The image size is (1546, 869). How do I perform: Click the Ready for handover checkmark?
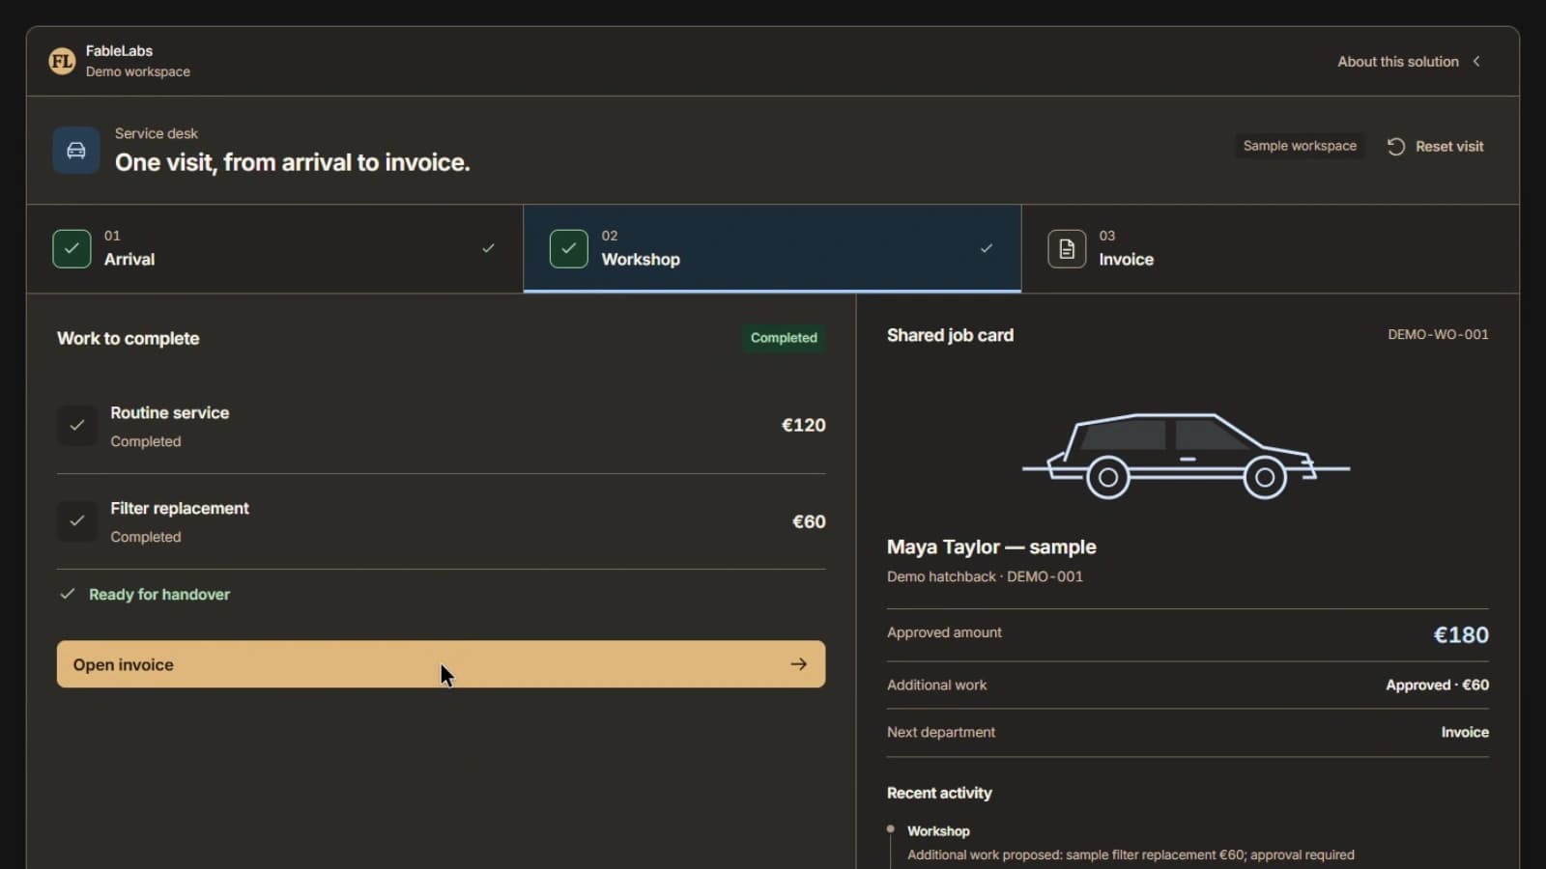pyautogui.click(x=67, y=594)
